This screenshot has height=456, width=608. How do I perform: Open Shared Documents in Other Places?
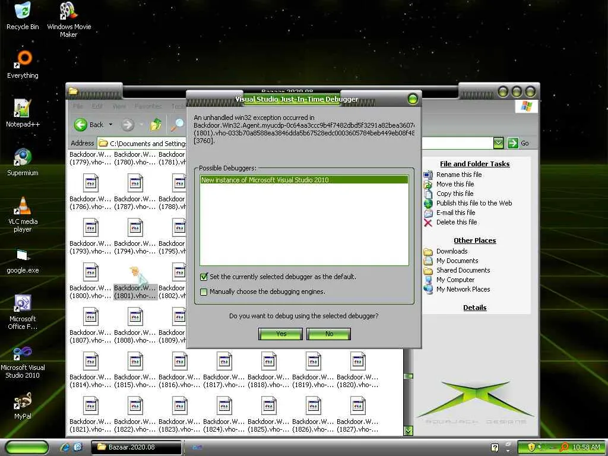click(x=463, y=270)
